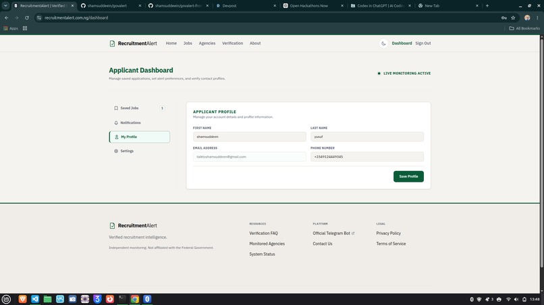The image size is (544, 305).
Task: Open the Official Telegram Bot link
Action: [333, 234]
